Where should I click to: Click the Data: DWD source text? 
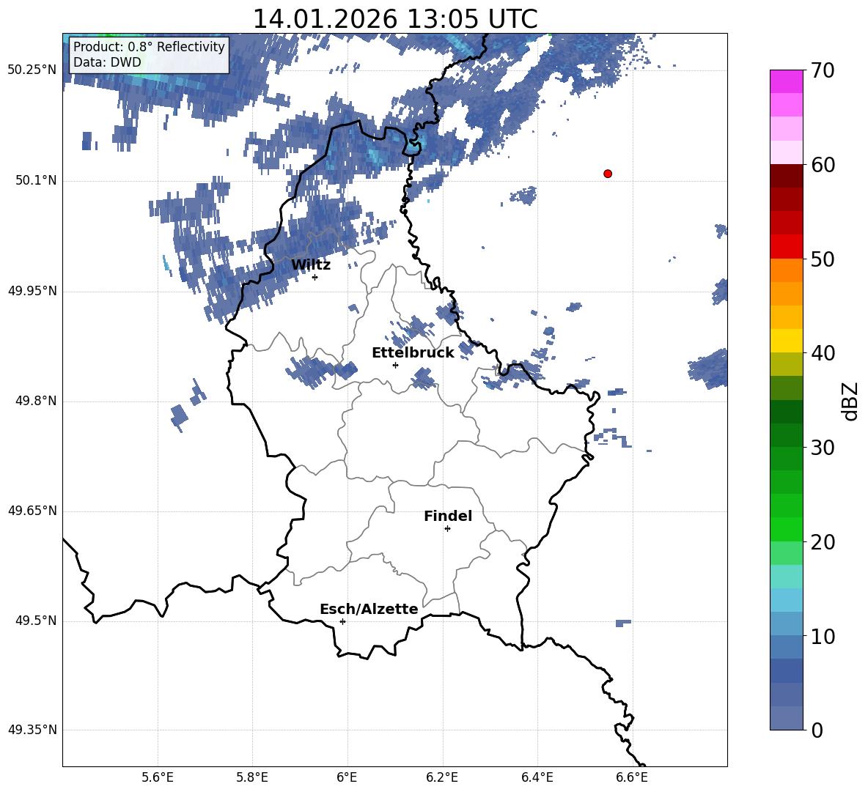[x=107, y=63]
